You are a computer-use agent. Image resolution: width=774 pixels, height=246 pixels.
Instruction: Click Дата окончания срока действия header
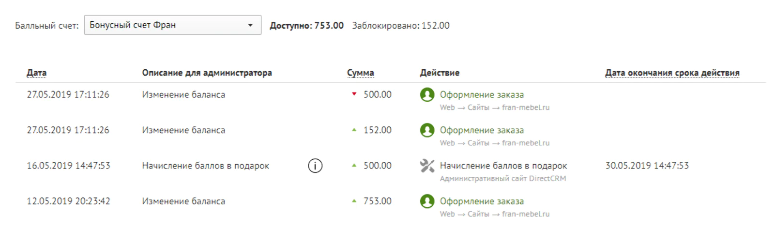[x=672, y=73]
